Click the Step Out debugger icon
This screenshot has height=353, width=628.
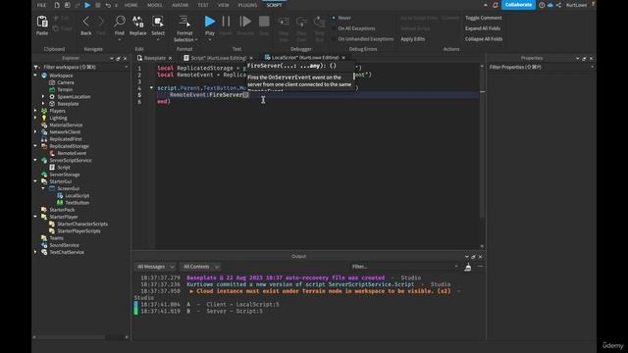click(319, 22)
